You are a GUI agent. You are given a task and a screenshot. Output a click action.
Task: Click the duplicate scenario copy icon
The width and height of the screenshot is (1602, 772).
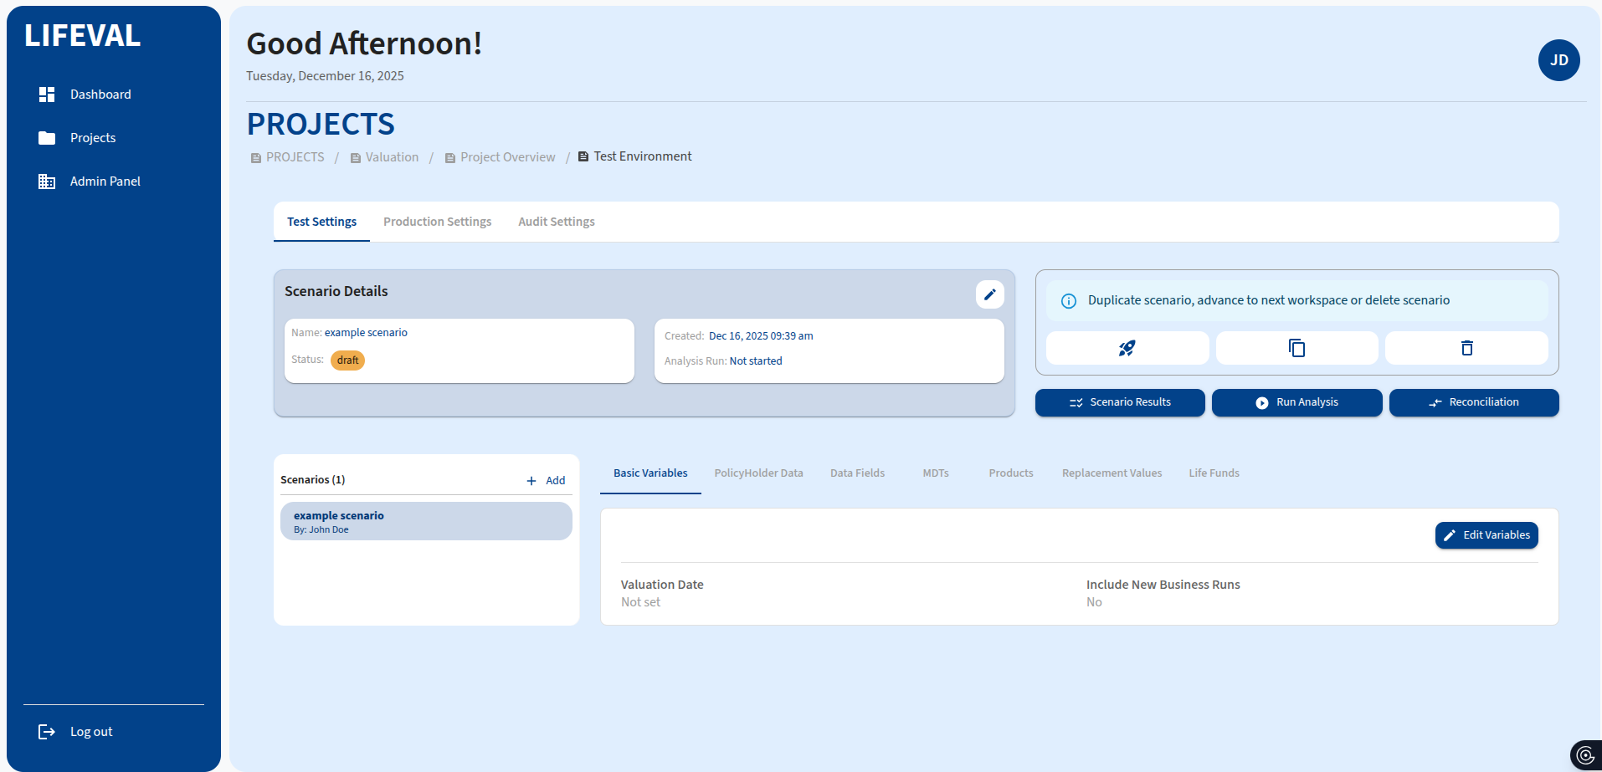click(x=1296, y=348)
